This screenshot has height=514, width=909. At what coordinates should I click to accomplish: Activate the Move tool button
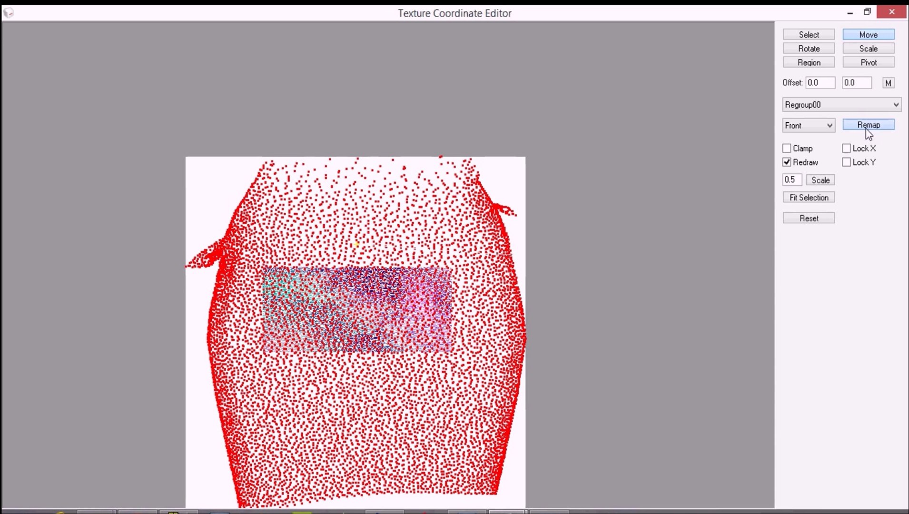pos(869,34)
